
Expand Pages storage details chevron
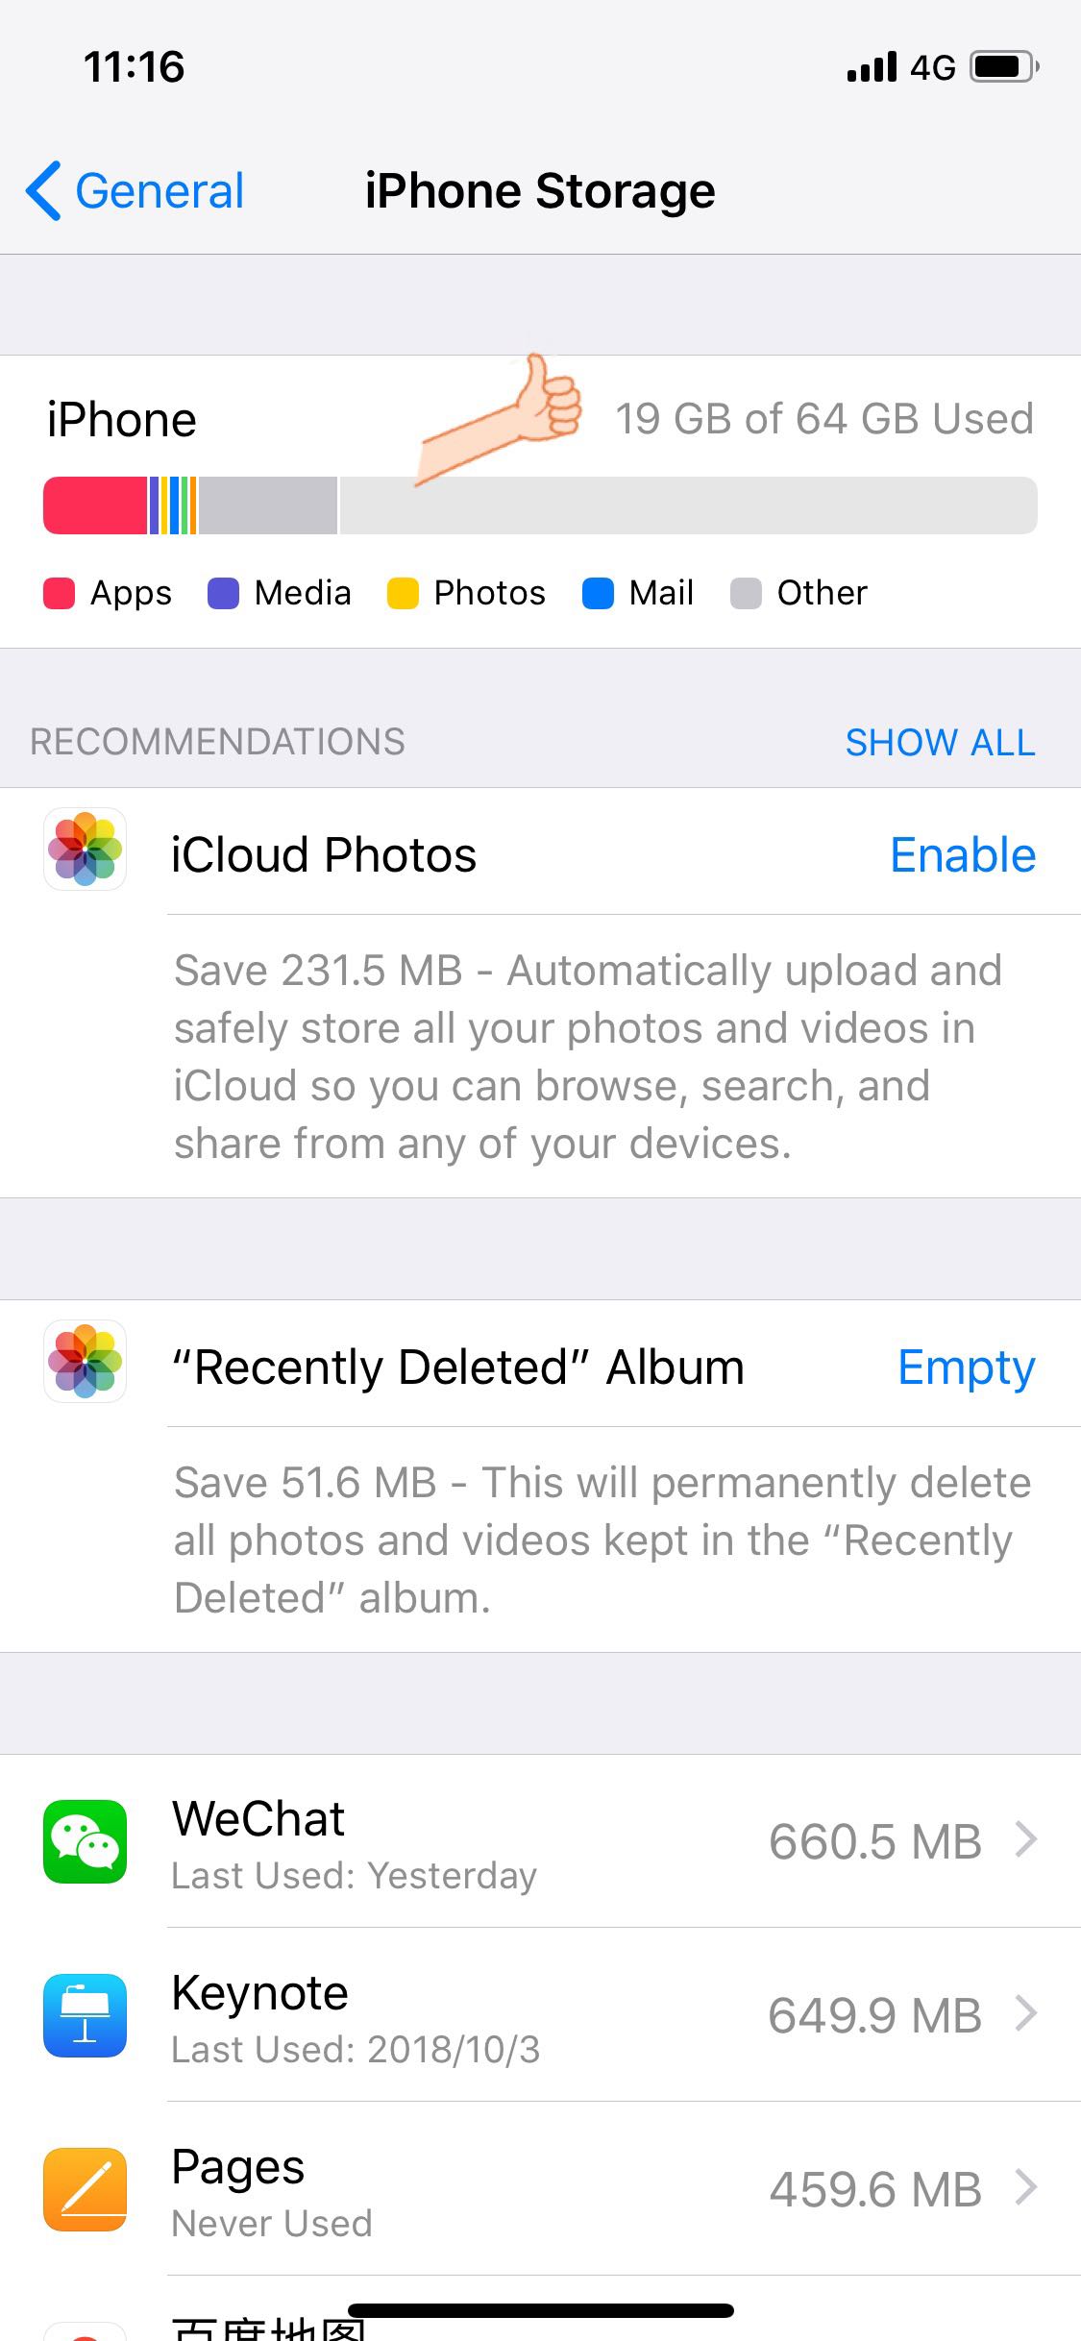click(x=1026, y=2188)
